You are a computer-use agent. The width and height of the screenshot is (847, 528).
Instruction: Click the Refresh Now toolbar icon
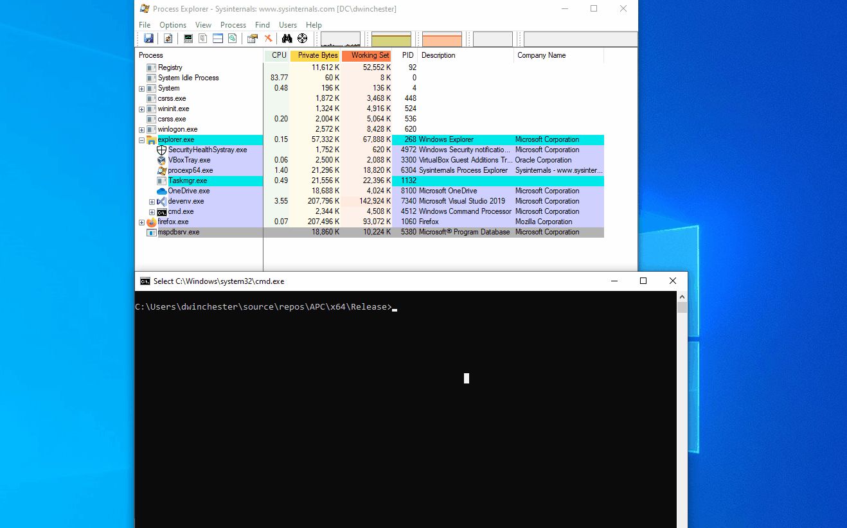168,39
